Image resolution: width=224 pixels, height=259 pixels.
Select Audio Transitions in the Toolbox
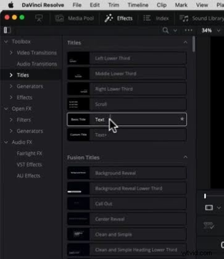(37, 64)
